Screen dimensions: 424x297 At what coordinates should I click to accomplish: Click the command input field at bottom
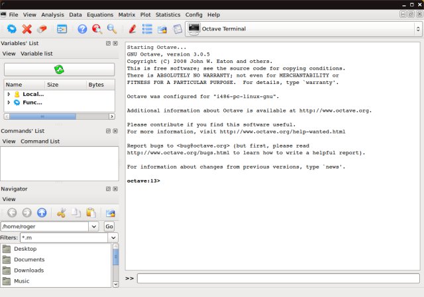click(278, 278)
